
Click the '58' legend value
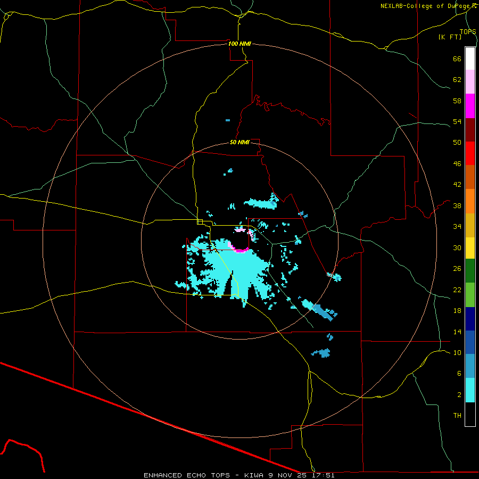(457, 101)
